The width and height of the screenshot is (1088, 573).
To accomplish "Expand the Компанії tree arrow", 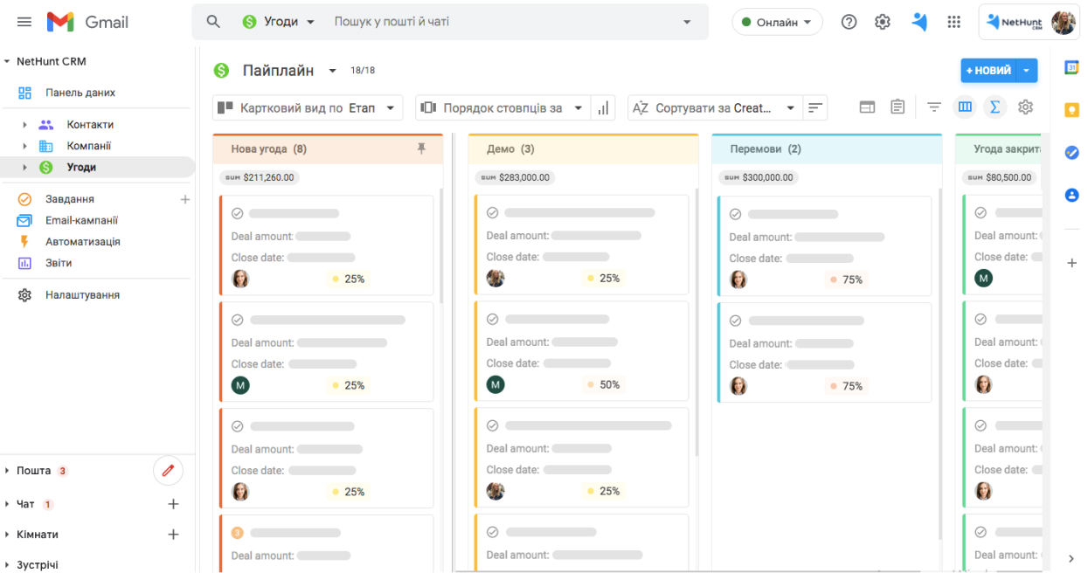I will [x=24, y=146].
